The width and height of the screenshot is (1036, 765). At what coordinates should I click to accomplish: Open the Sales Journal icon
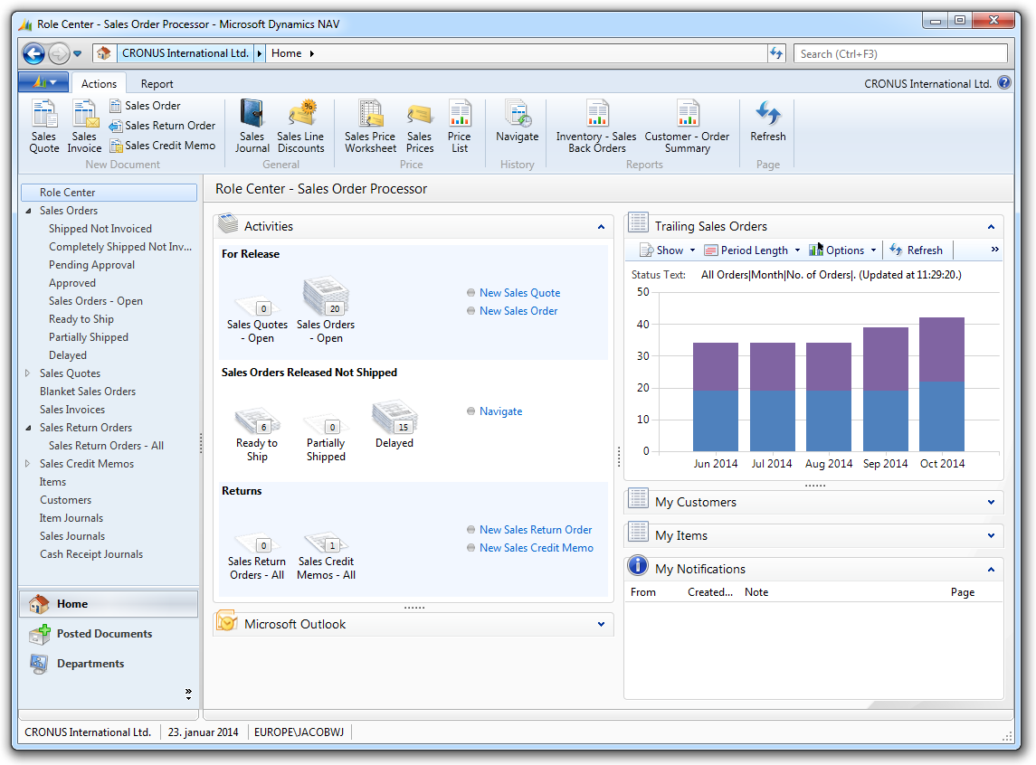coord(252,125)
